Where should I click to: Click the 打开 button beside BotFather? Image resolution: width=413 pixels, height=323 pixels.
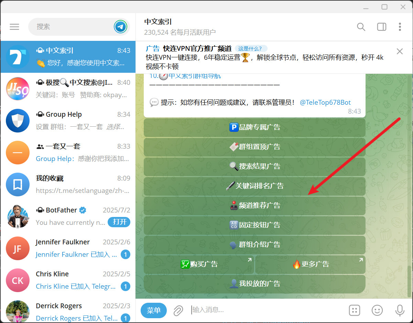(119, 222)
